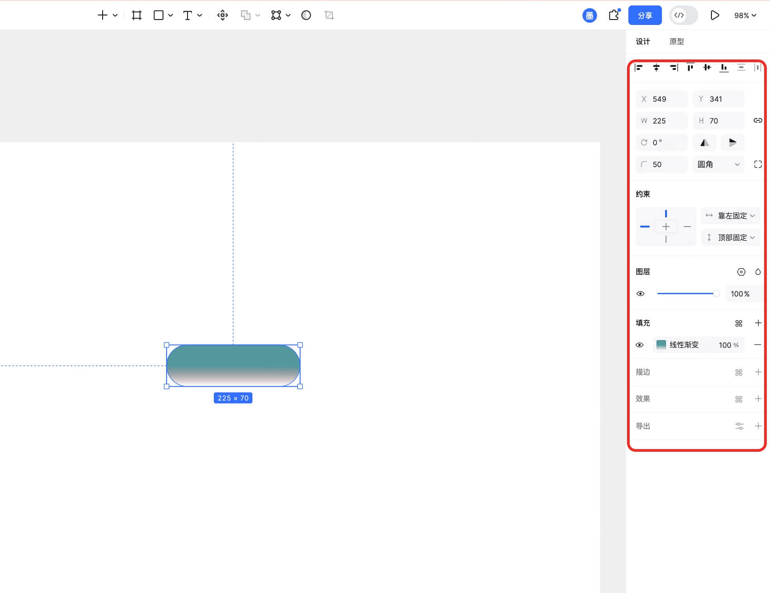Open the plugins icon in top bar
The width and height of the screenshot is (770, 593).
tap(614, 15)
